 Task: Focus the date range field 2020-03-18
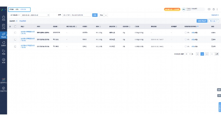point(35,15)
